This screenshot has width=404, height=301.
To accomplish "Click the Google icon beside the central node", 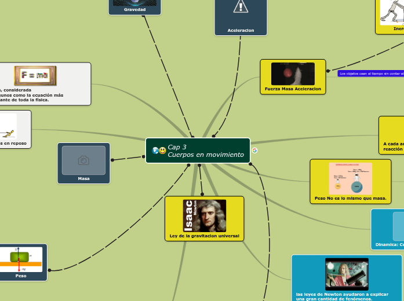I will point(254,150).
